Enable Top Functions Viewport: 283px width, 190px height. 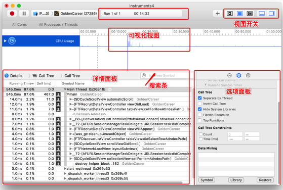(200, 120)
